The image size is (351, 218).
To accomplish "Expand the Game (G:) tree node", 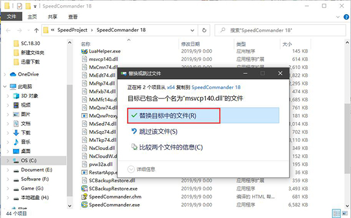I will click(8, 188).
